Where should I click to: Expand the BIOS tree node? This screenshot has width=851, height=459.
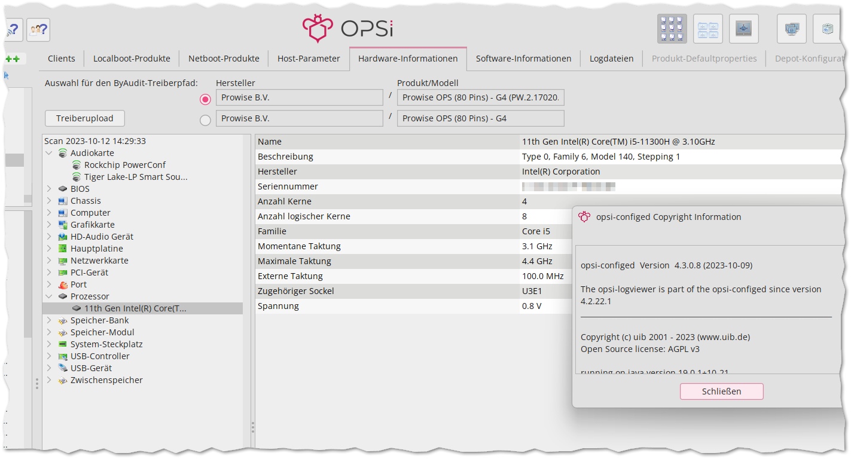coord(49,189)
